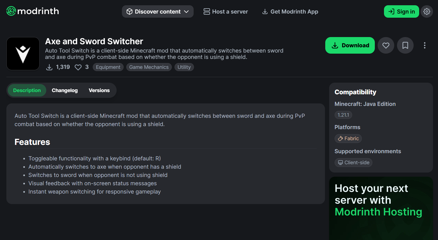This screenshot has width=438, height=240.
Task: Click 'Visual feedback with on-screen status messages' bullet
Action: point(93,183)
